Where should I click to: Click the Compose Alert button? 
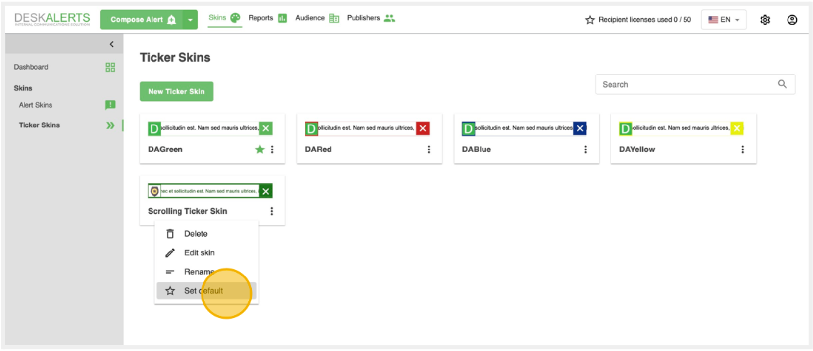142,20
